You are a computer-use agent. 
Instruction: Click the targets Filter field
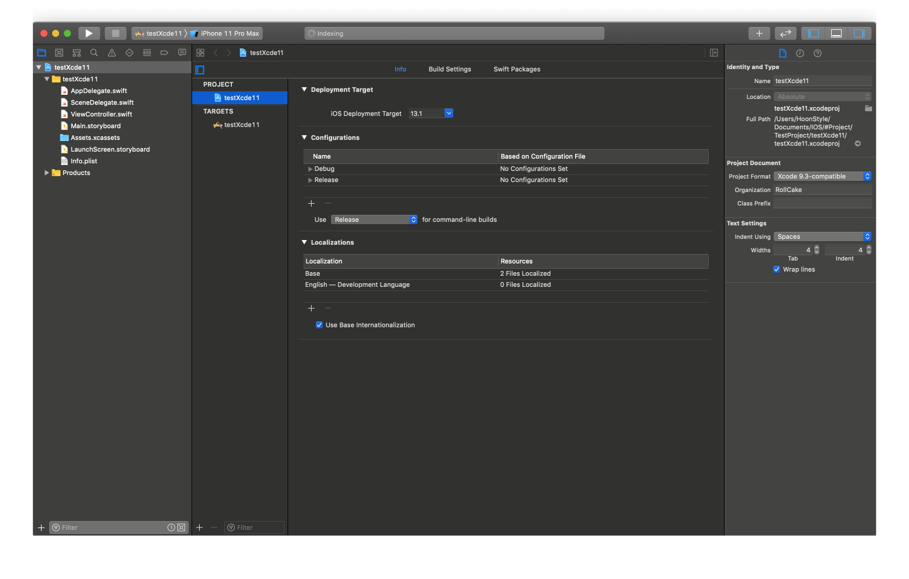[254, 527]
